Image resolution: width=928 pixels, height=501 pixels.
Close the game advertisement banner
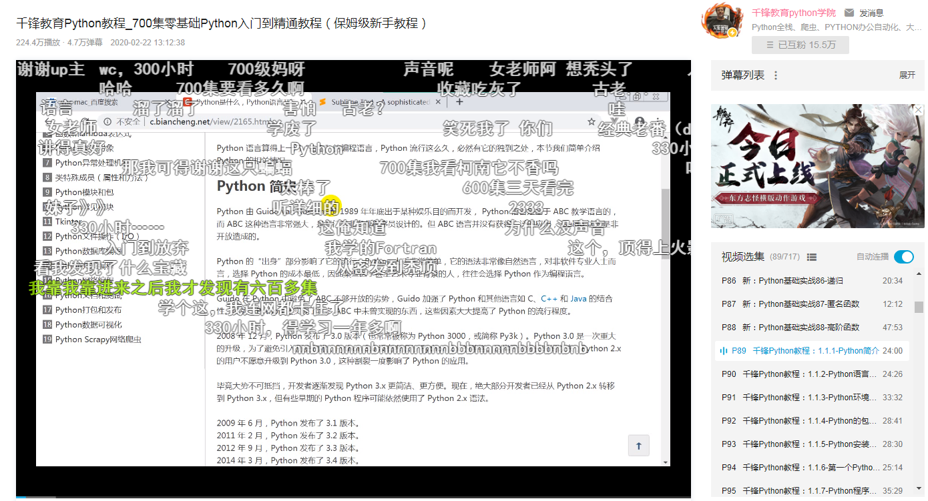pyautogui.click(x=919, y=110)
